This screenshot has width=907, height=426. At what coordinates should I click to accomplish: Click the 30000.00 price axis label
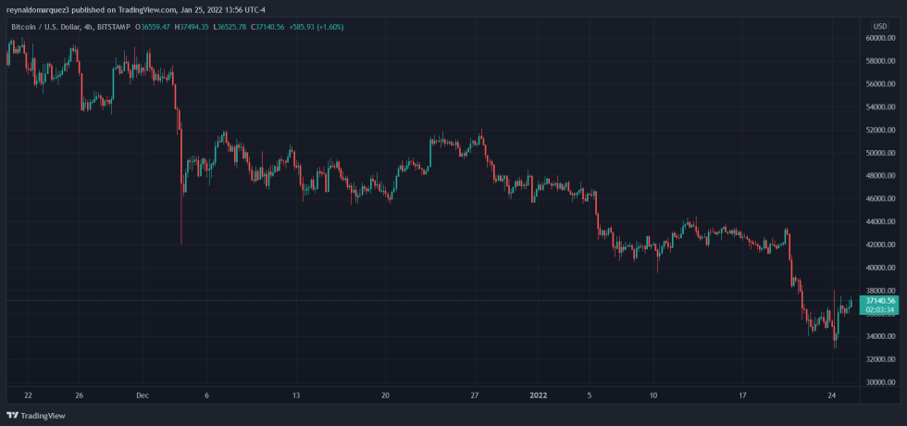click(878, 382)
